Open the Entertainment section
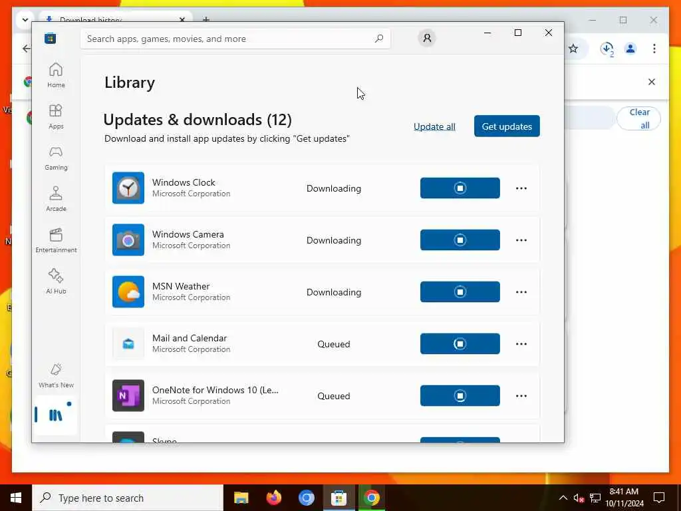Viewport: 681px width, 511px height. coord(56,240)
